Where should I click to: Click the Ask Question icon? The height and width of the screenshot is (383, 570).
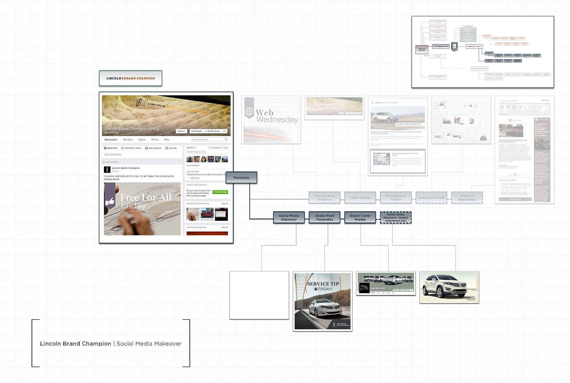point(146,148)
